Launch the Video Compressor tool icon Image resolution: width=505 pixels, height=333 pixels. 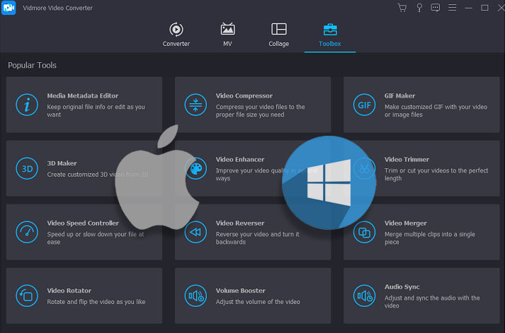[195, 105]
